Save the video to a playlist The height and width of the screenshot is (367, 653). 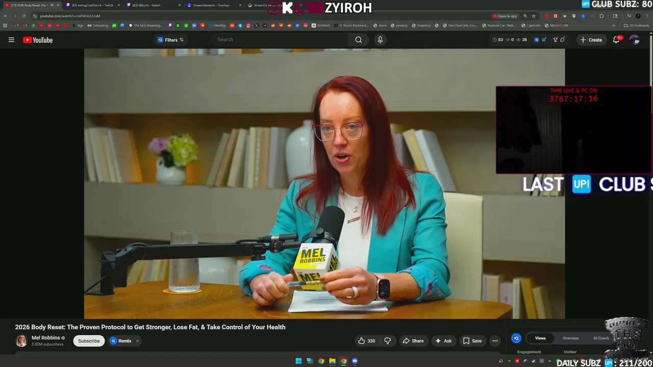[472, 341]
